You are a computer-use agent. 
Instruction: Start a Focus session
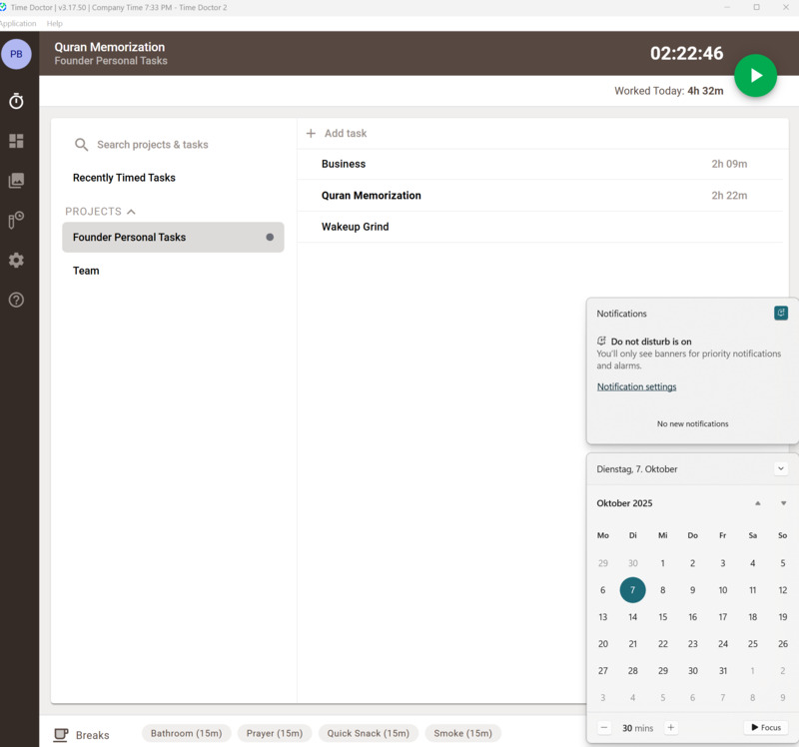[x=765, y=728]
